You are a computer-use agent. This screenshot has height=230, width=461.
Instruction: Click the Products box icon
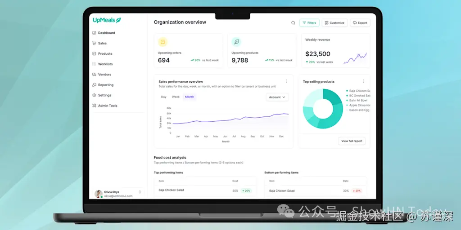coord(94,54)
